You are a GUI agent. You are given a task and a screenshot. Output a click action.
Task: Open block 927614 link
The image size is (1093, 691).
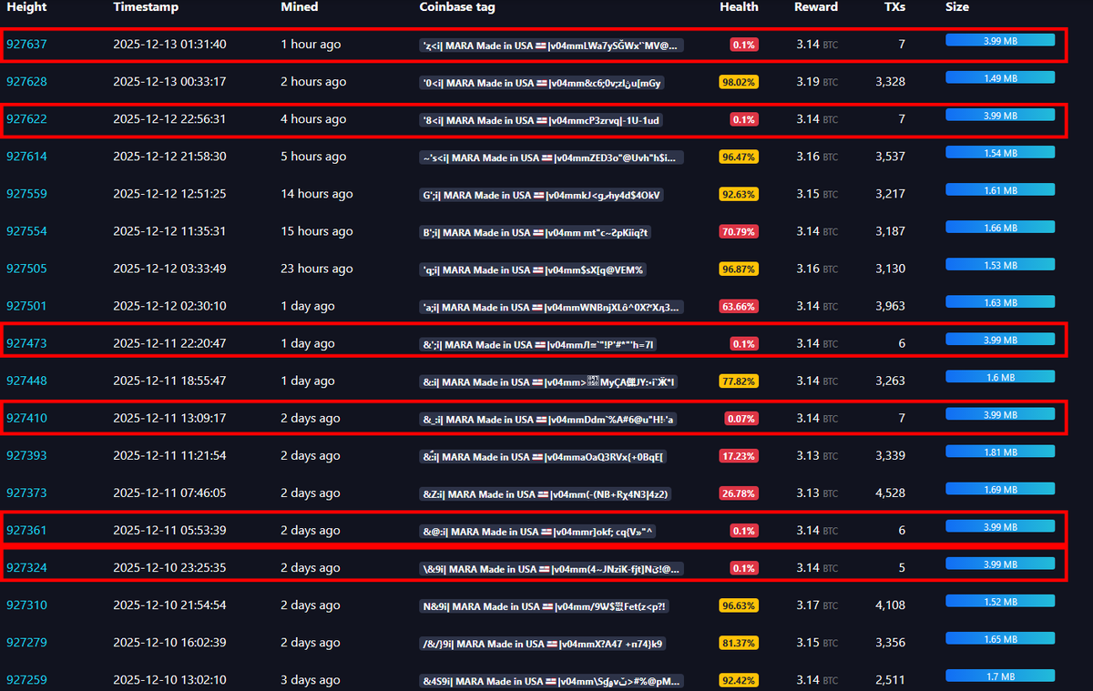click(26, 157)
